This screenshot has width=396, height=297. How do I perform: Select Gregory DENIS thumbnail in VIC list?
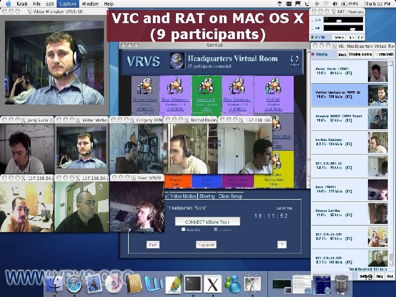coord(377,119)
